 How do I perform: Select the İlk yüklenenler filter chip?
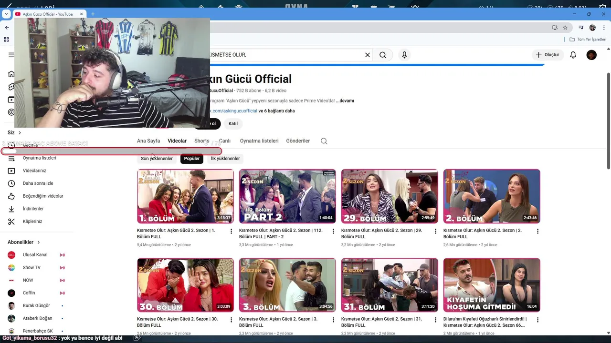225,159
